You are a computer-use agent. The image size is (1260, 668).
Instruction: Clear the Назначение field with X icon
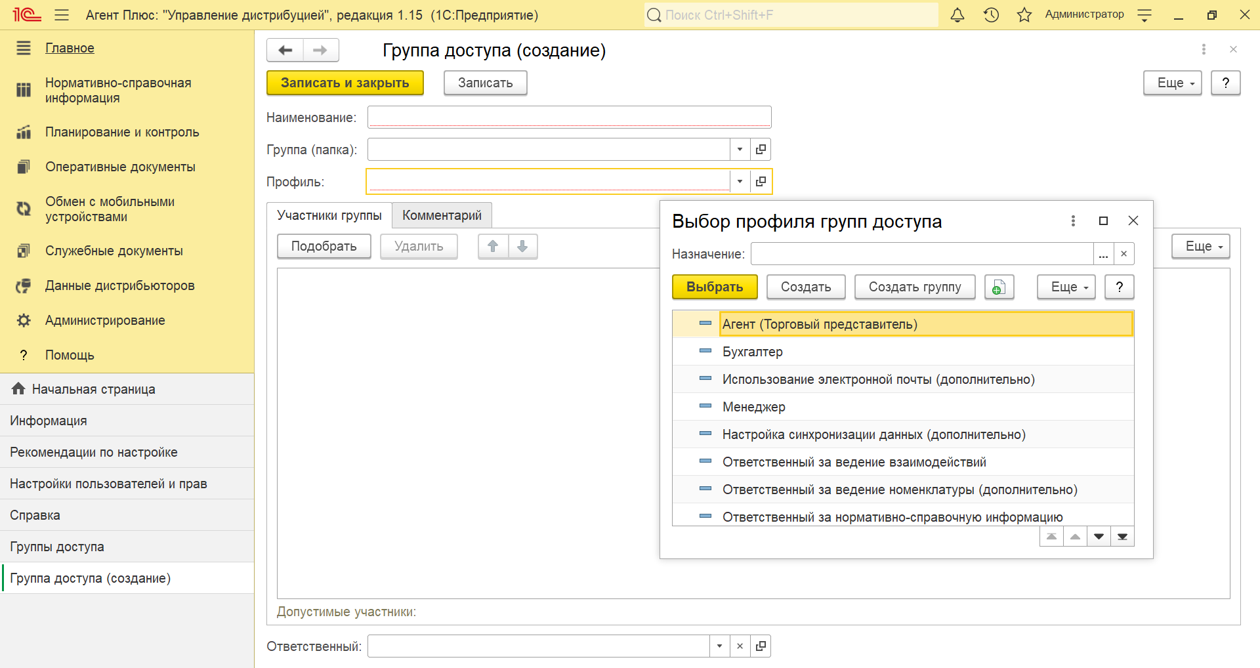[1123, 254]
